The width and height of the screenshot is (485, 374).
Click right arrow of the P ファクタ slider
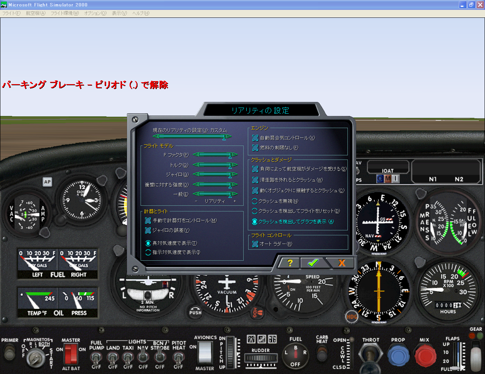click(235, 155)
